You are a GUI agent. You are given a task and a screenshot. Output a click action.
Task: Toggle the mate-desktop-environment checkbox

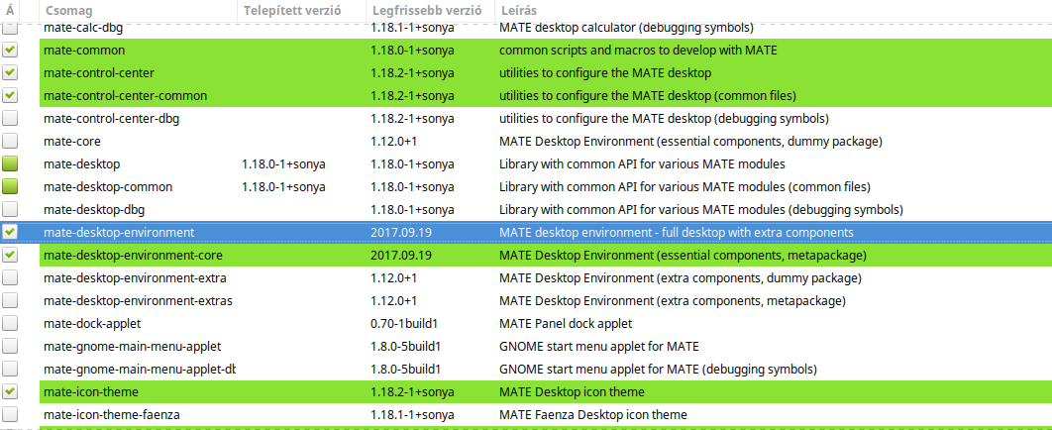pos(10,232)
